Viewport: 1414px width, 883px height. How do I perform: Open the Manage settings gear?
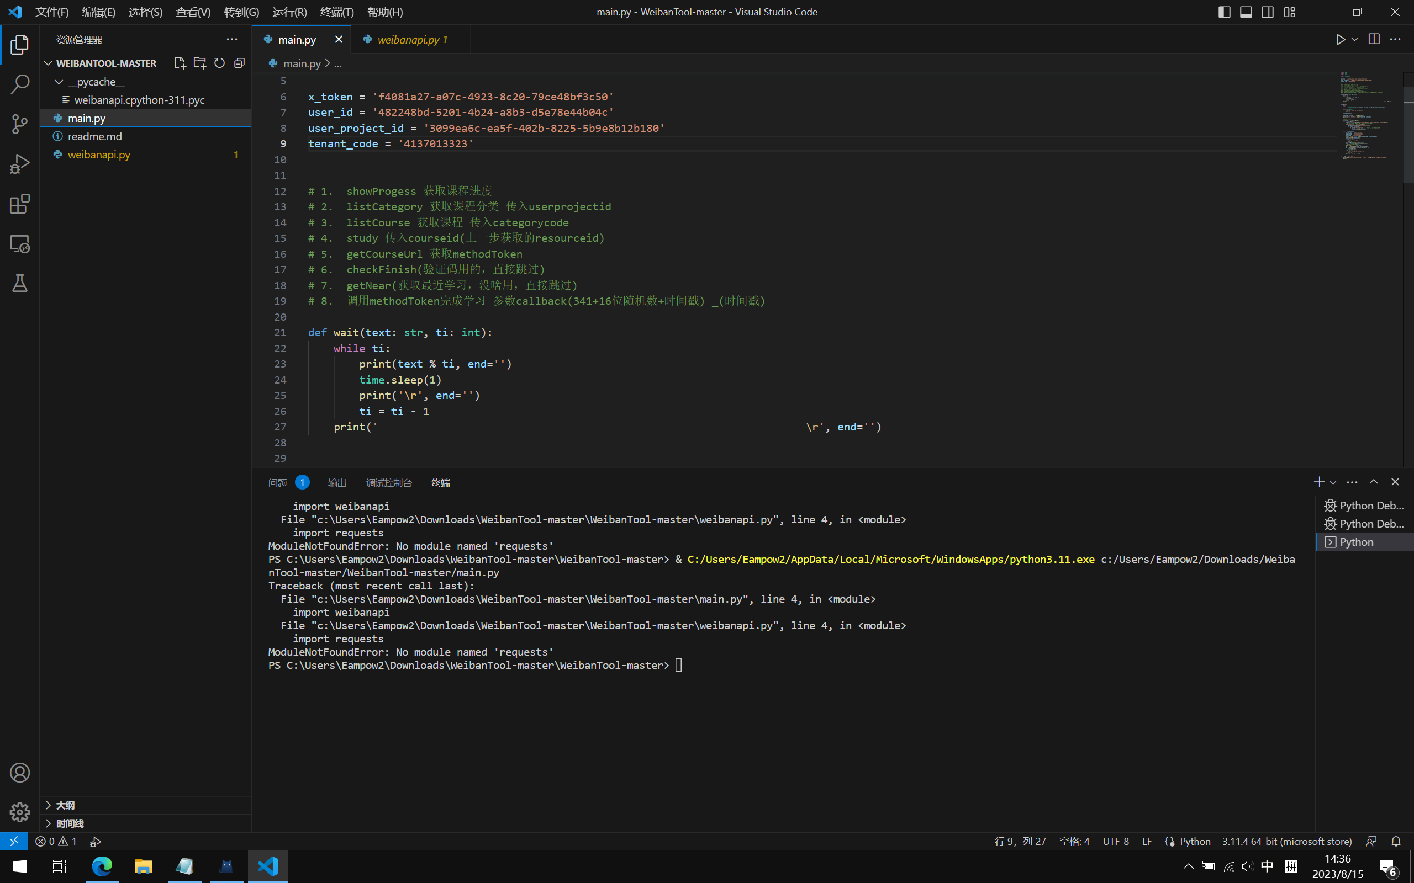(19, 812)
